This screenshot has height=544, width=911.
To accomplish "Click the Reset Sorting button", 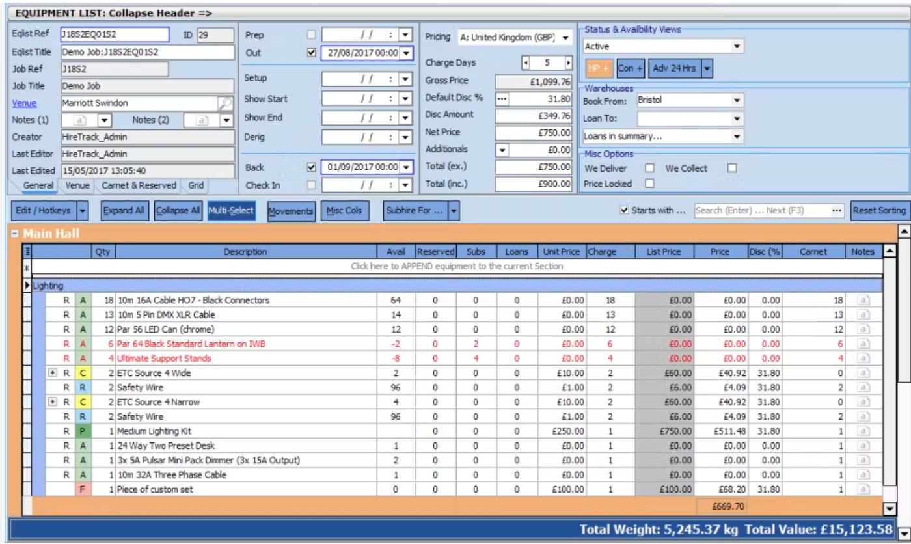I will click(x=880, y=211).
